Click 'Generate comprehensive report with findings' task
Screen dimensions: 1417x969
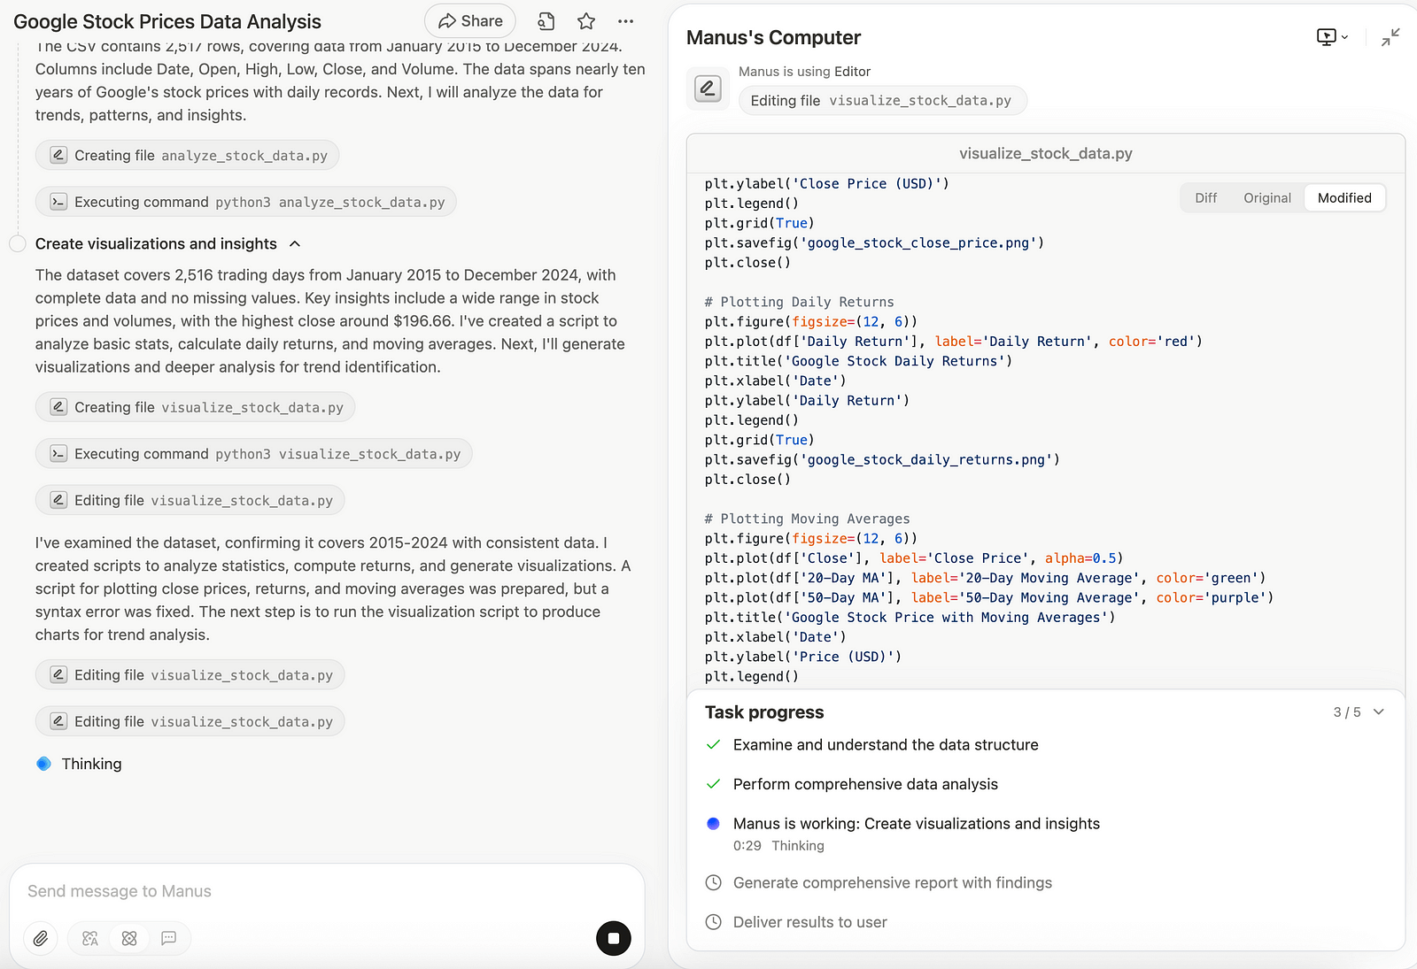[893, 883]
